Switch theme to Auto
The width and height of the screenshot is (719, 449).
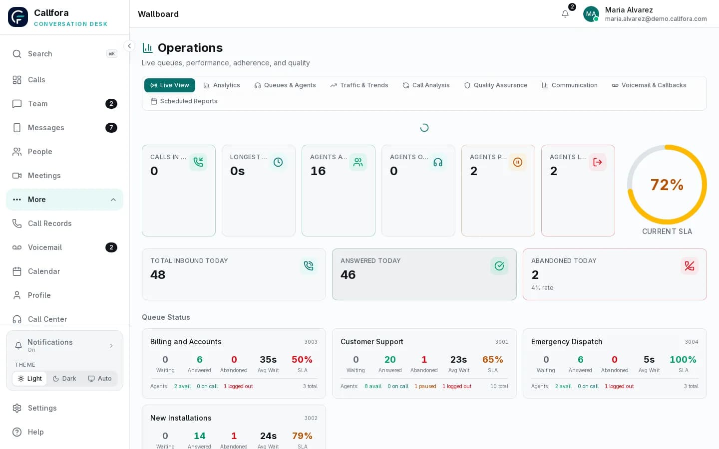tap(100, 379)
